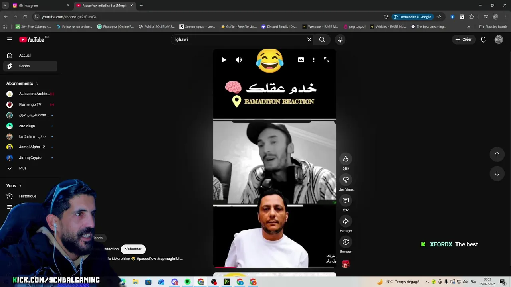Go back in browser history

tap(6, 17)
